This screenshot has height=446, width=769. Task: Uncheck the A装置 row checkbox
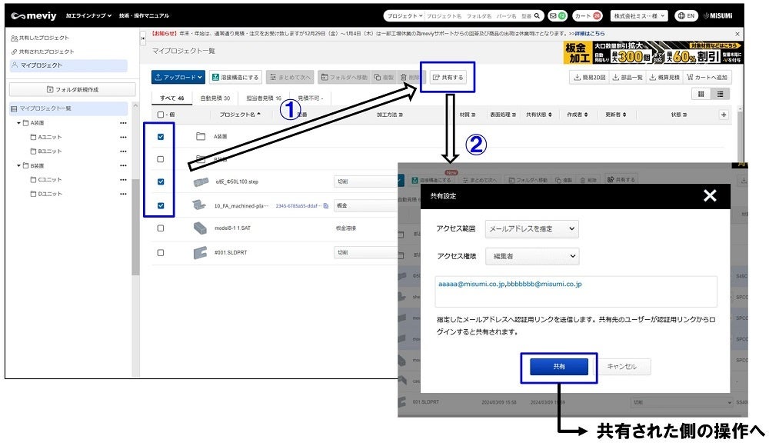click(x=161, y=137)
